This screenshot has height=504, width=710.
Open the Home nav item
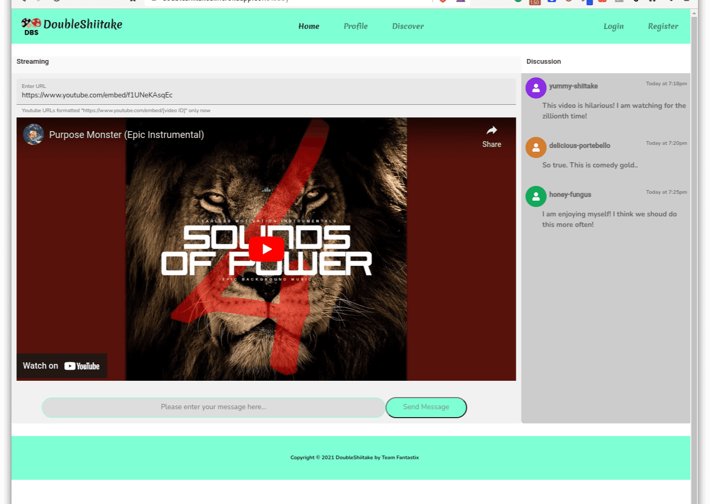coord(309,26)
